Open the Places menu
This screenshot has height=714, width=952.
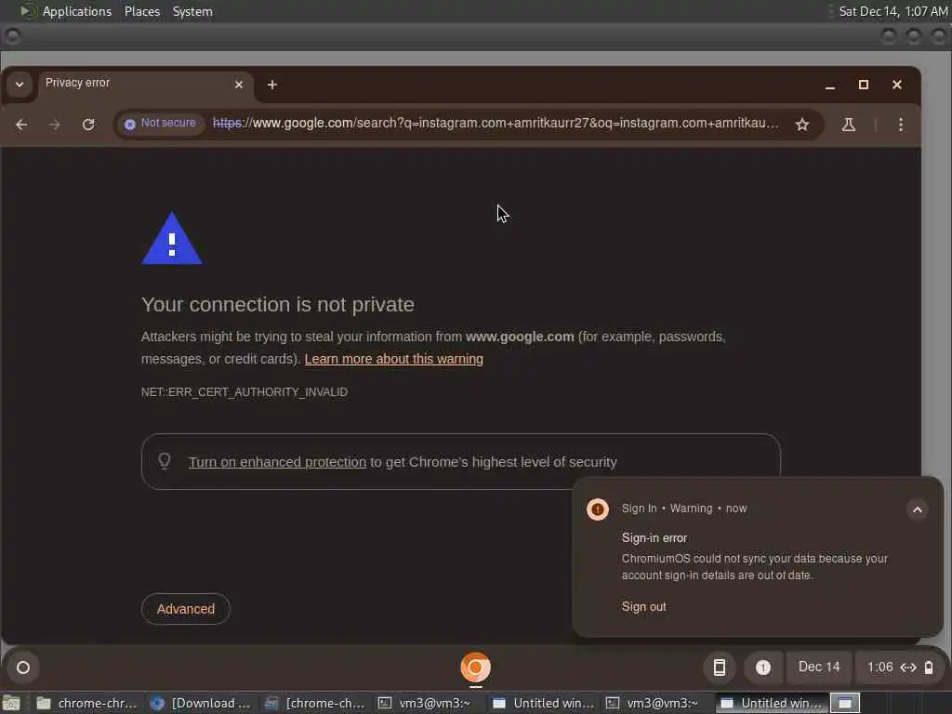coord(142,11)
